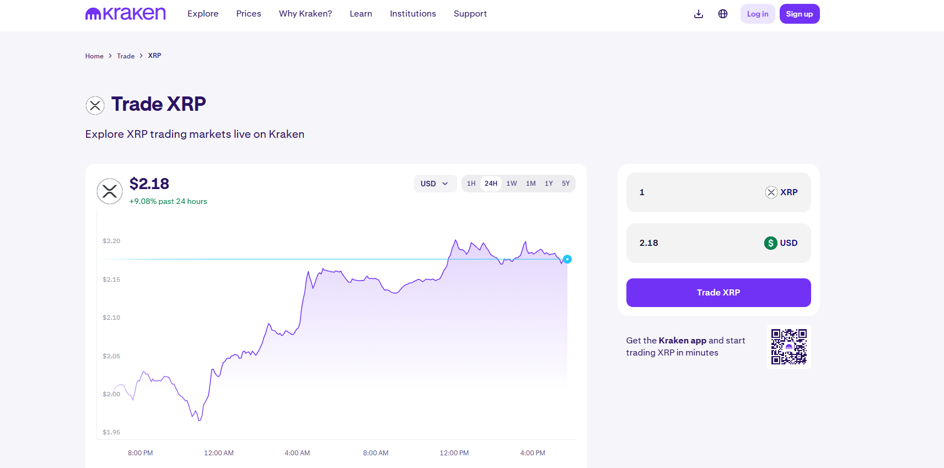Viewport: 944px width, 468px height.
Task: Click 'Explore XRP trading markets' subtitle
Action: tap(195, 135)
